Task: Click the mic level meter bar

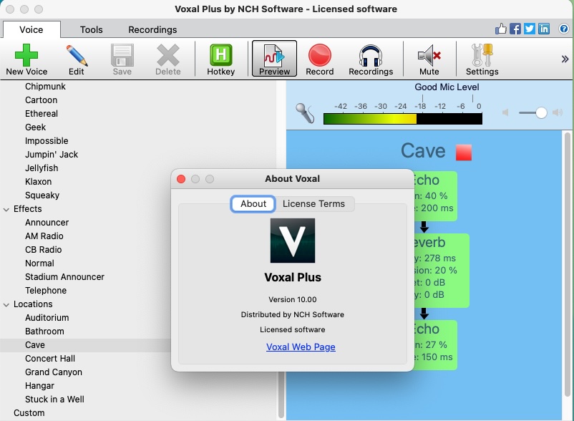Action: pos(403,119)
